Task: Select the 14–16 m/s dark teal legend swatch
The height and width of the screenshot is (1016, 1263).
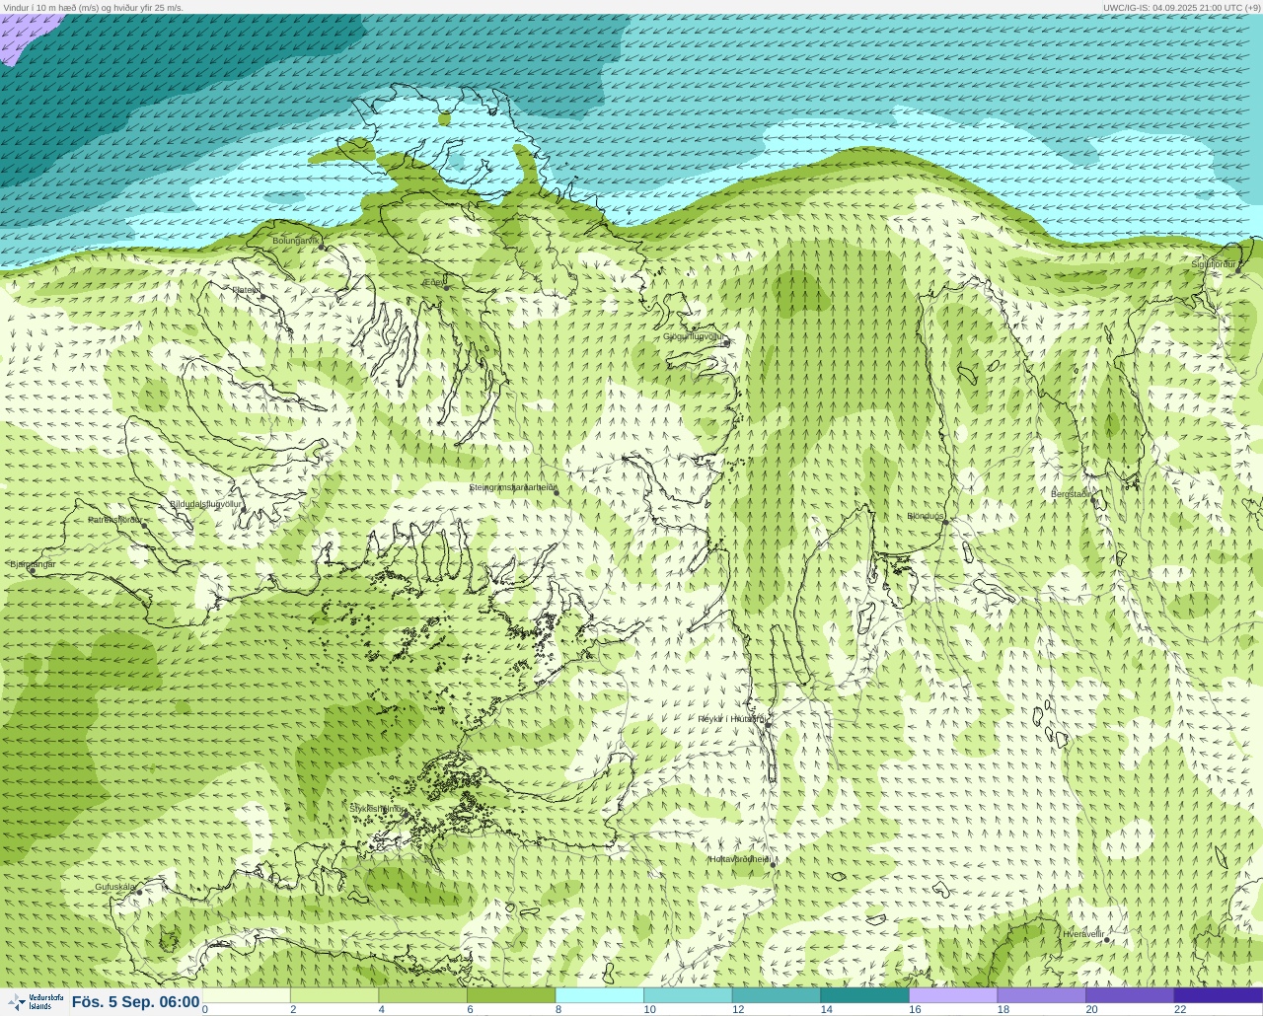Action: pyautogui.click(x=864, y=995)
